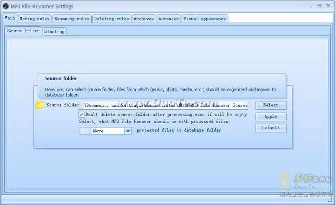This screenshot has height=205, width=335.
Task: Open the Moving rules tab
Action: (x=35, y=19)
